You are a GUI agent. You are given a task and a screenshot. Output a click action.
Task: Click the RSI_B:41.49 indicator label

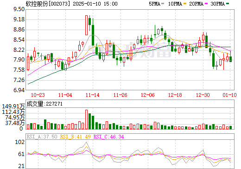click(75, 137)
